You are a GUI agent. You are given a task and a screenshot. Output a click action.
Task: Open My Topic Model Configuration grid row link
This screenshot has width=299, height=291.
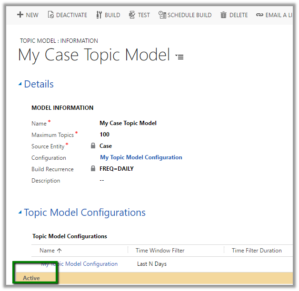(79, 264)
